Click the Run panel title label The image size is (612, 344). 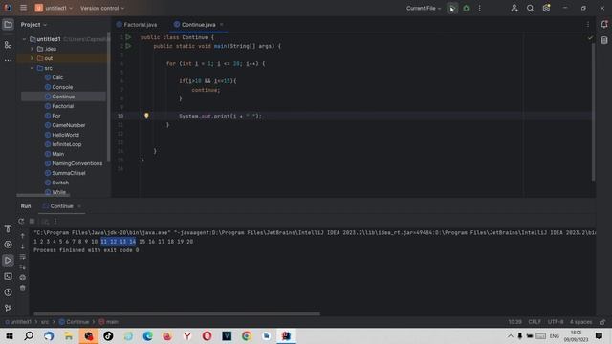(x=26, y=206)
